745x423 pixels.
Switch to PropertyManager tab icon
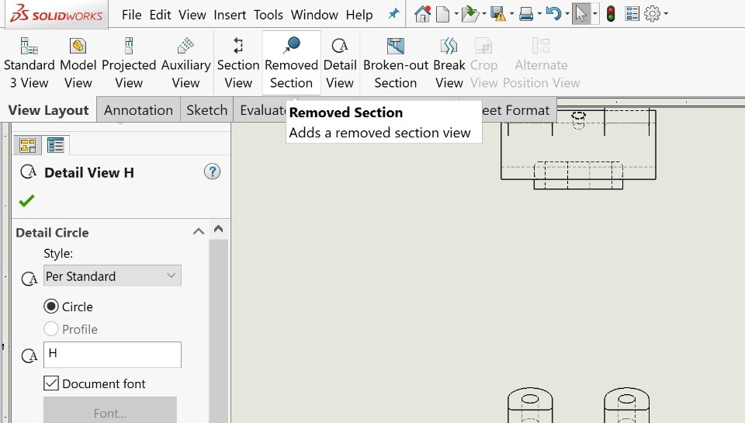coord(56,145)
